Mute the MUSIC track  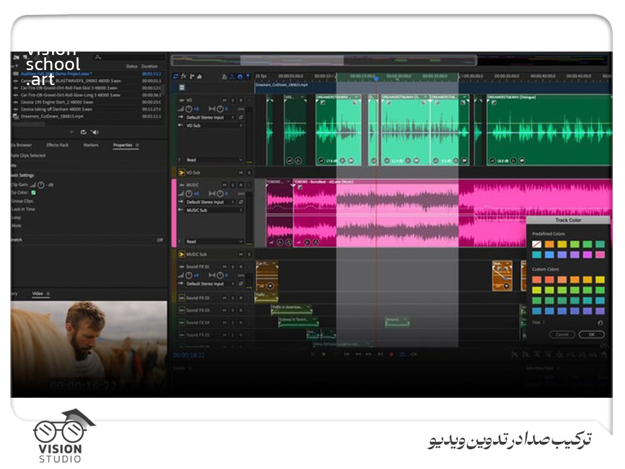coord(225,185)
